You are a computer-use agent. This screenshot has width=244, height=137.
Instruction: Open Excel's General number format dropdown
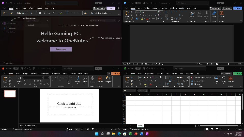(188, 77)
